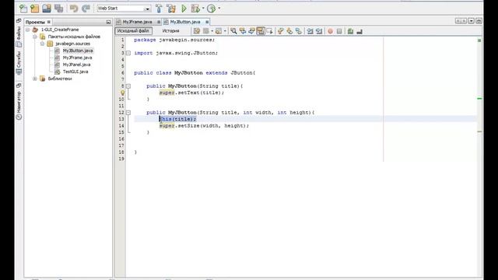
Task: Select MyJFrame.java in project tree
Action: (77, 58)
